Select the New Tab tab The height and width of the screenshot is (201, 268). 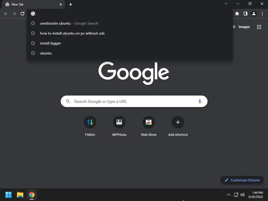coord(33,4)
